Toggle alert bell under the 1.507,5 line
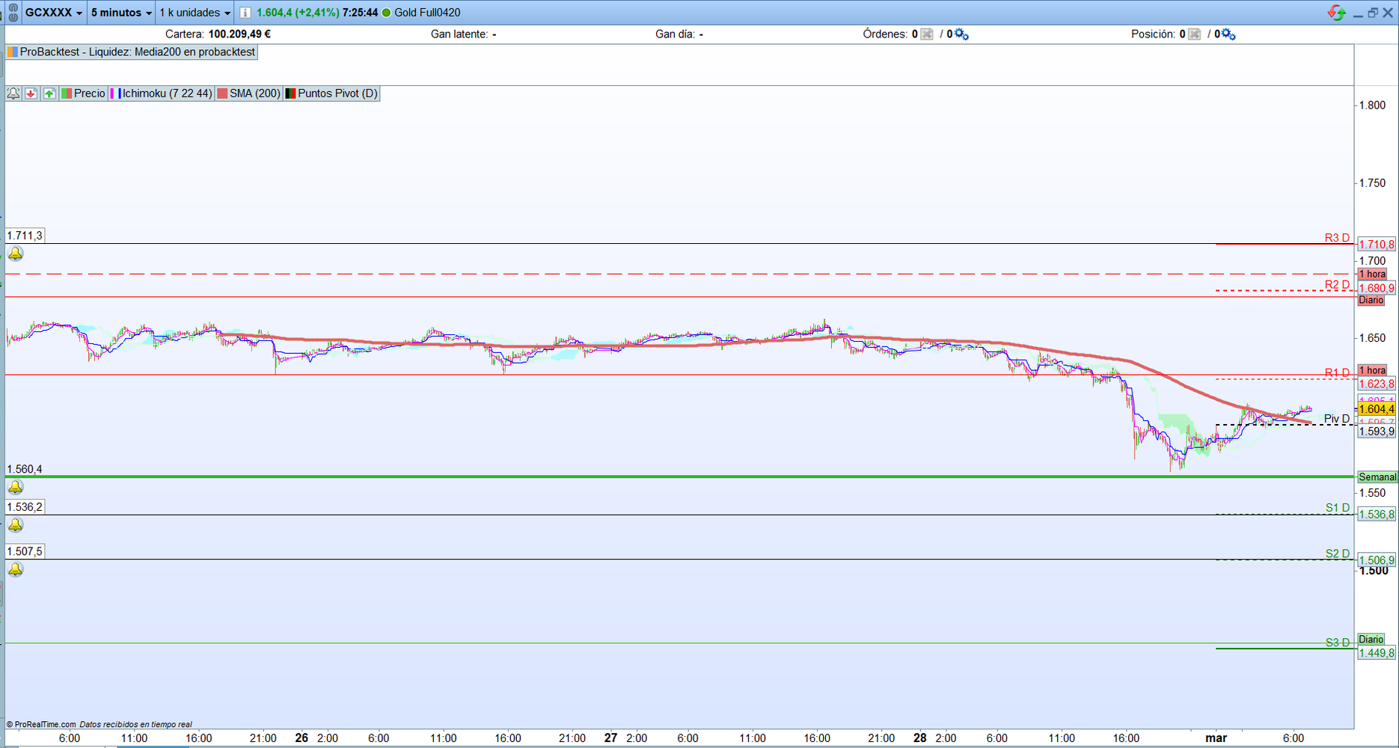 pyautogui.click(x=16, y=570)
